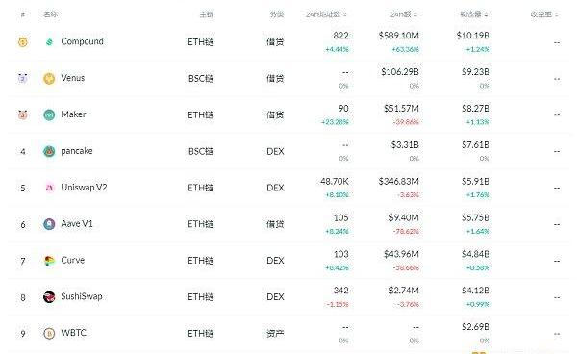Click the Aave V1 logo icon
Screen dimensions: 577x354
click(49, 224)
